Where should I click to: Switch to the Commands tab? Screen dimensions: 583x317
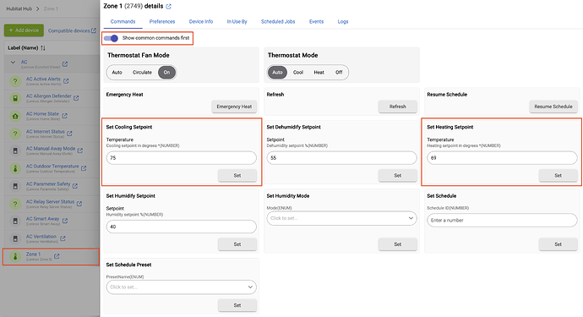(x=123, y=22)
